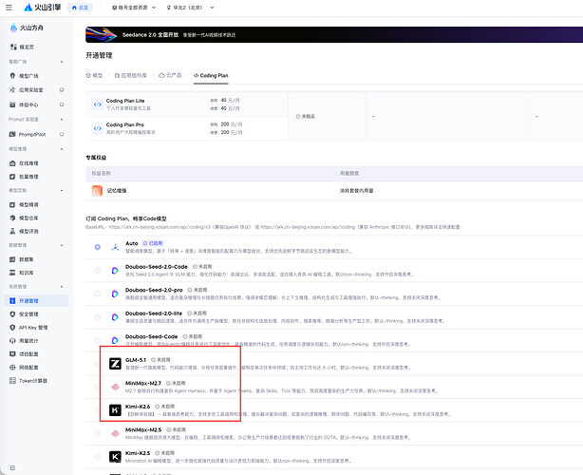Select 开通管理 in the sidebar

click(36, 300)
